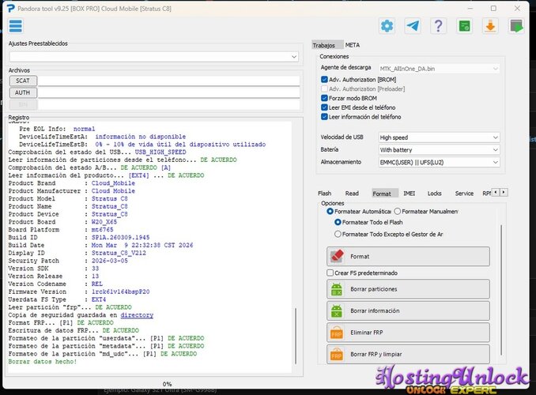Click the log panel vertical scrollbar
The image size is (536, 395).
tap(296, 336)
